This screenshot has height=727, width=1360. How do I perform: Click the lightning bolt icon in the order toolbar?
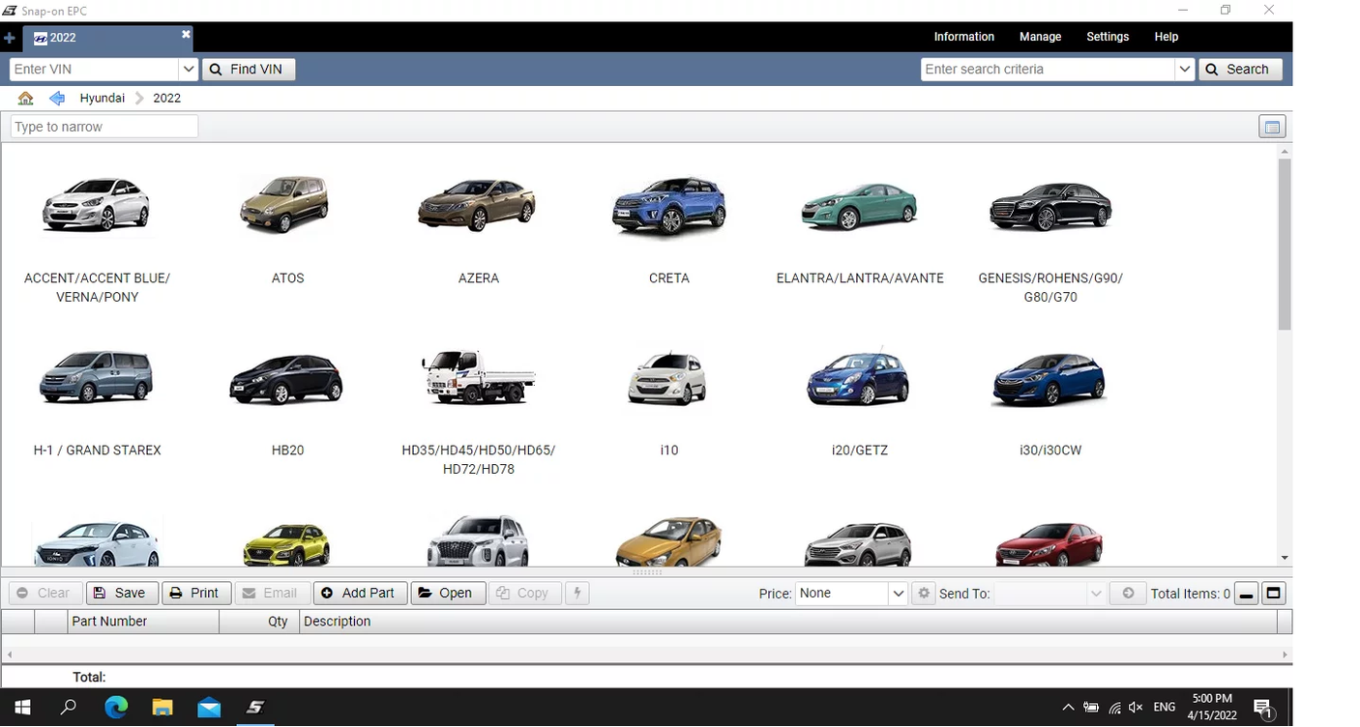click(577, 593)
